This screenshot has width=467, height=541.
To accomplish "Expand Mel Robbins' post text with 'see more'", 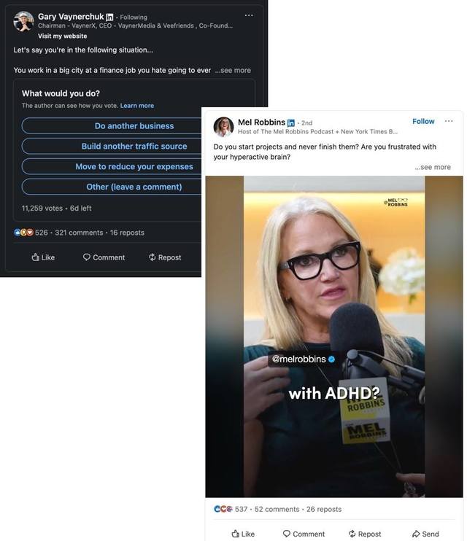I will point(433,168).
